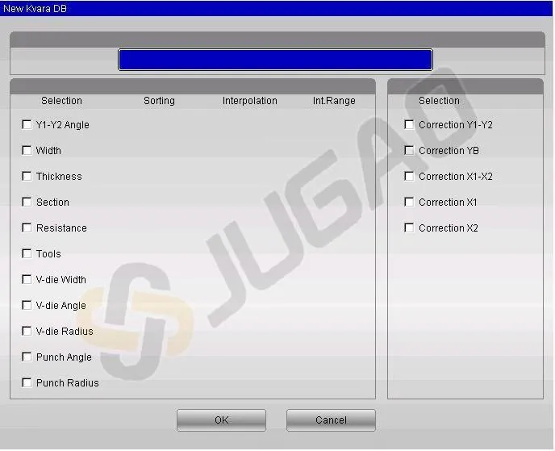The image size is (555, 451).
Task: Tick the Correction YB checkbox
Action: tap(409, 151)
